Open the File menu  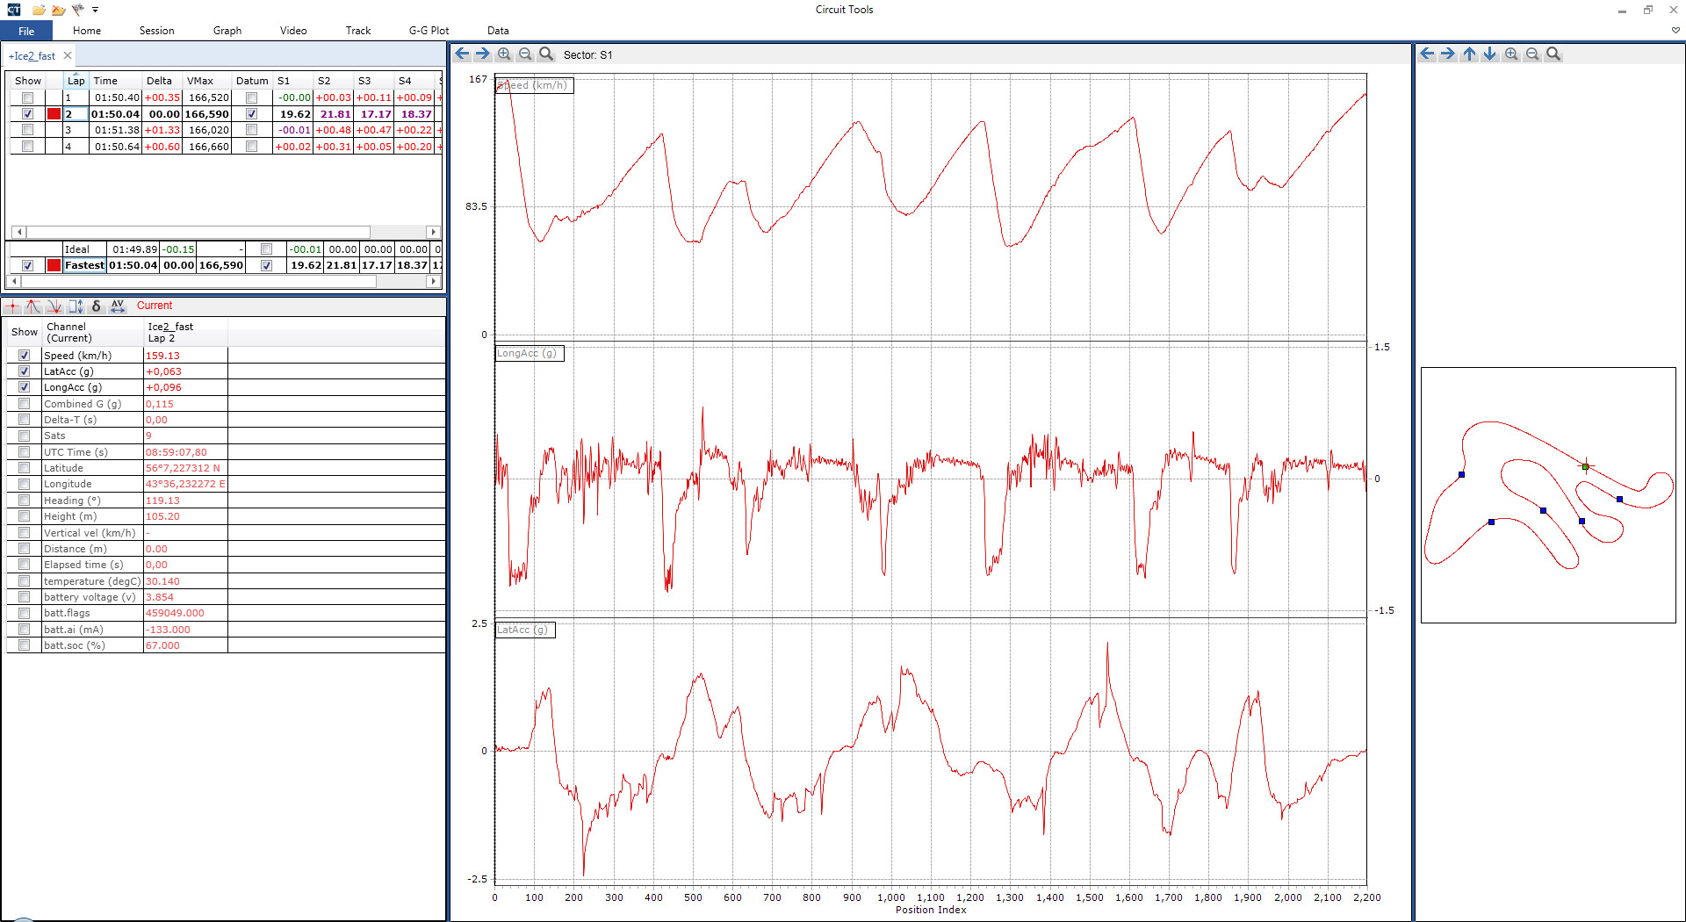[26, 31]
